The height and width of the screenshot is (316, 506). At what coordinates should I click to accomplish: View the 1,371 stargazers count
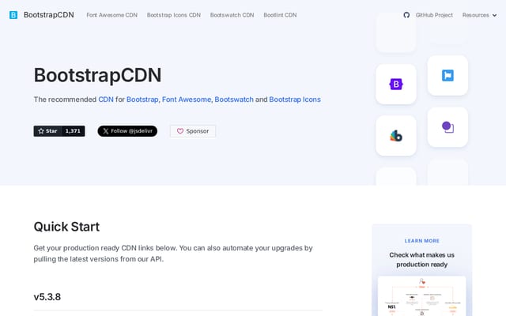pos(73,131)
